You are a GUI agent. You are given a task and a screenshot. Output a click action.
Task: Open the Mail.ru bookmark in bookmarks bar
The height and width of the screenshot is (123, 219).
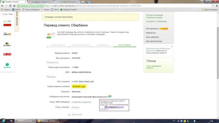coord(16,10)
